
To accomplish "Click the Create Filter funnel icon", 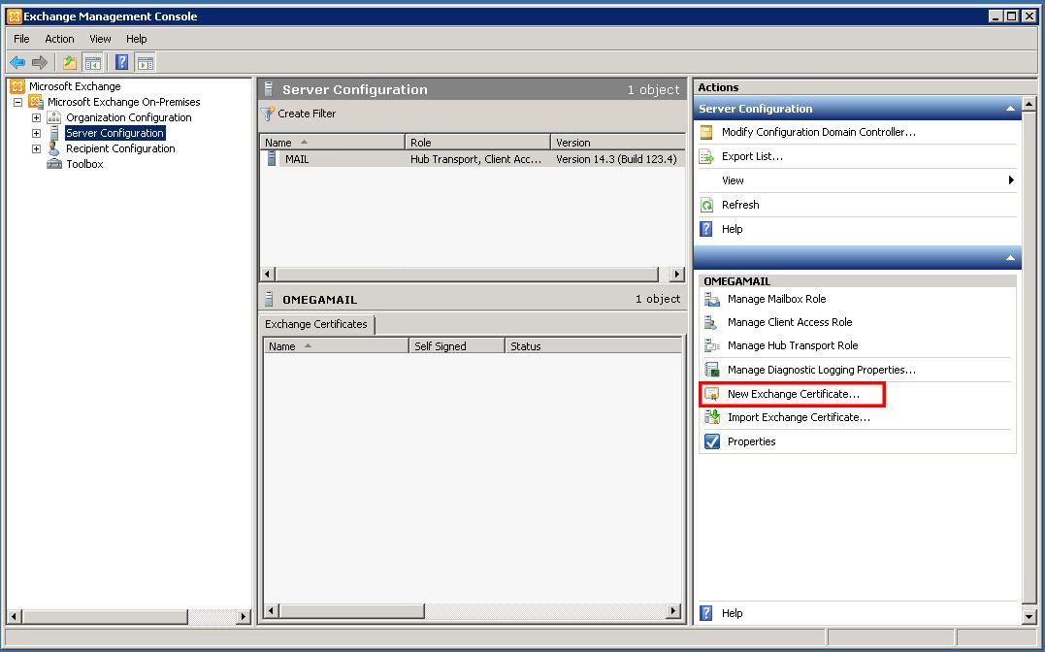I will [x=268, y=114].
